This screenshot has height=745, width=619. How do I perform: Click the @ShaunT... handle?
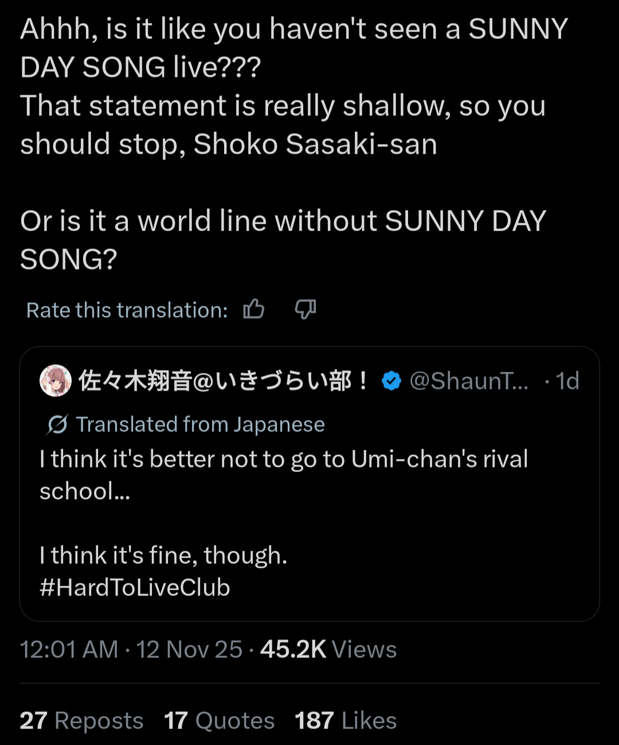469,381
